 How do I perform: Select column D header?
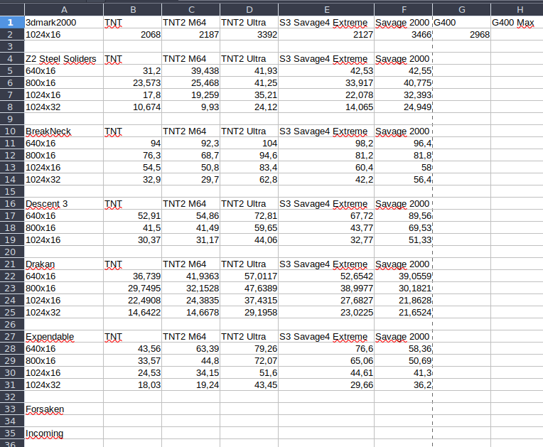click(x=249, y=10)
